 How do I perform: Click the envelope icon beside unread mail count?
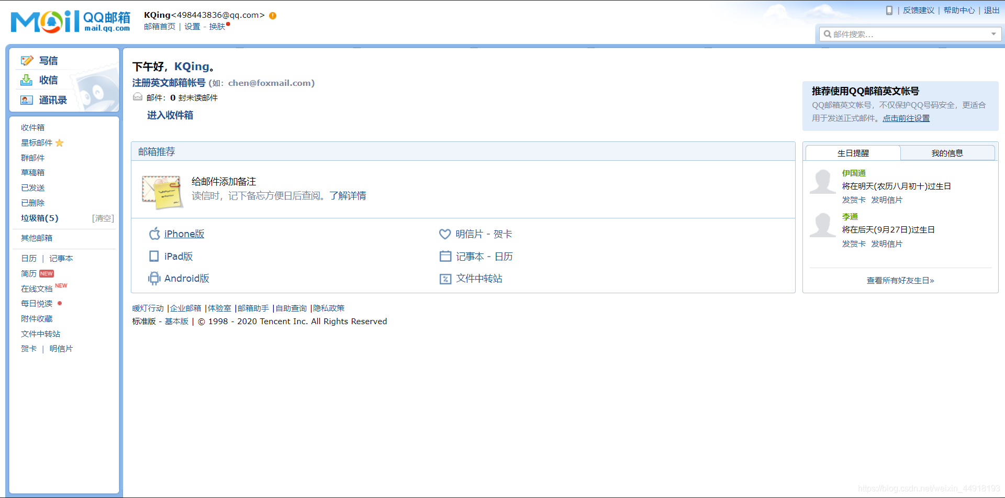point(138,97)
